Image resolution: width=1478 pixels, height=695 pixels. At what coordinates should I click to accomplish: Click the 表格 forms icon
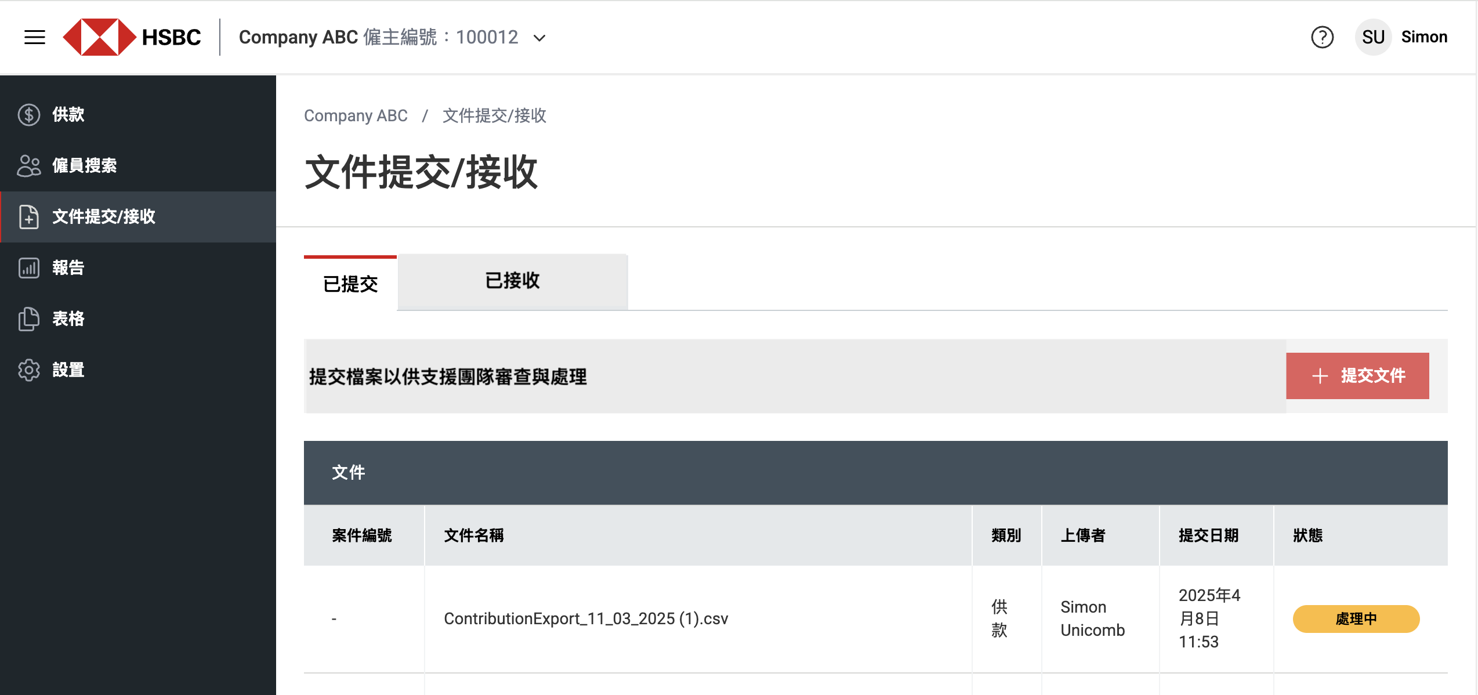29,318
